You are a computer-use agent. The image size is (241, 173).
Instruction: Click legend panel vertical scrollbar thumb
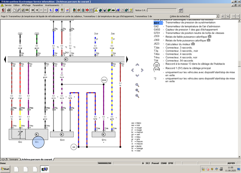coord(239,63)
